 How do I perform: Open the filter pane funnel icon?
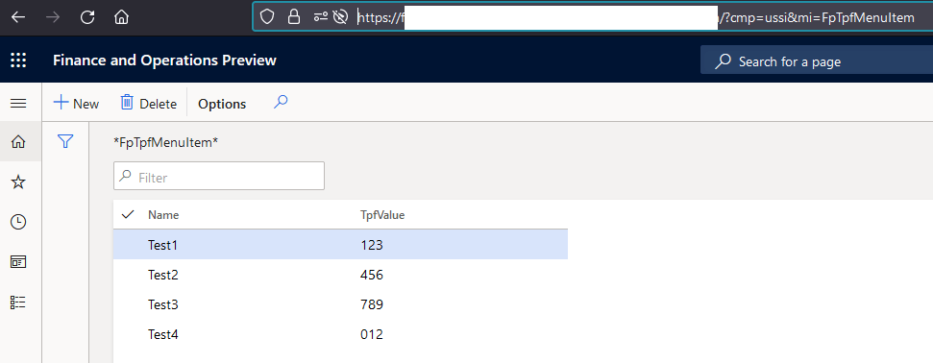tap(65, 141)
